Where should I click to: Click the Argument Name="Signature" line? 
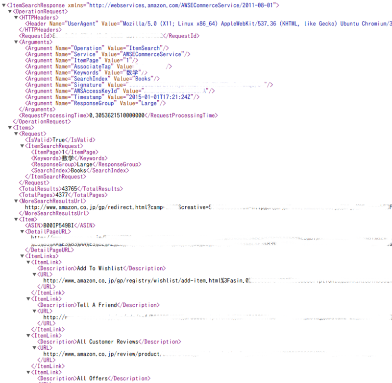[149, 85]
